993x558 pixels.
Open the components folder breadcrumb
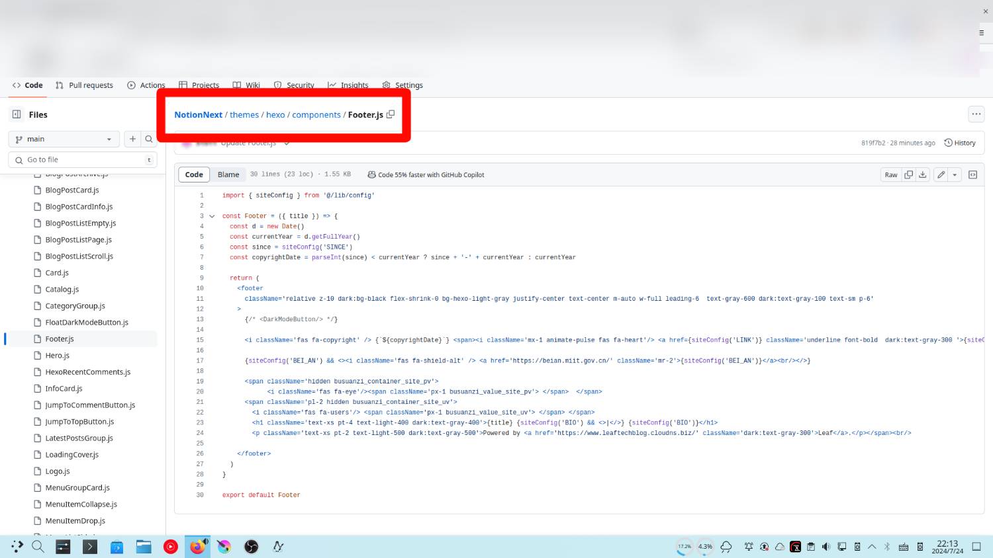tap(316, 114)
